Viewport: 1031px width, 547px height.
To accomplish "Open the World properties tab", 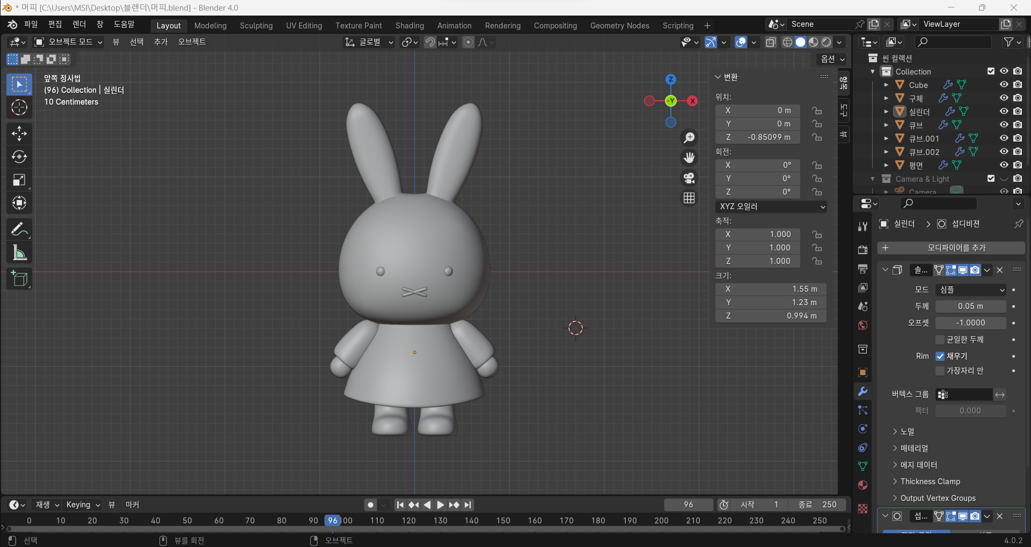I will pyautogui.click(x=862, y=326).
